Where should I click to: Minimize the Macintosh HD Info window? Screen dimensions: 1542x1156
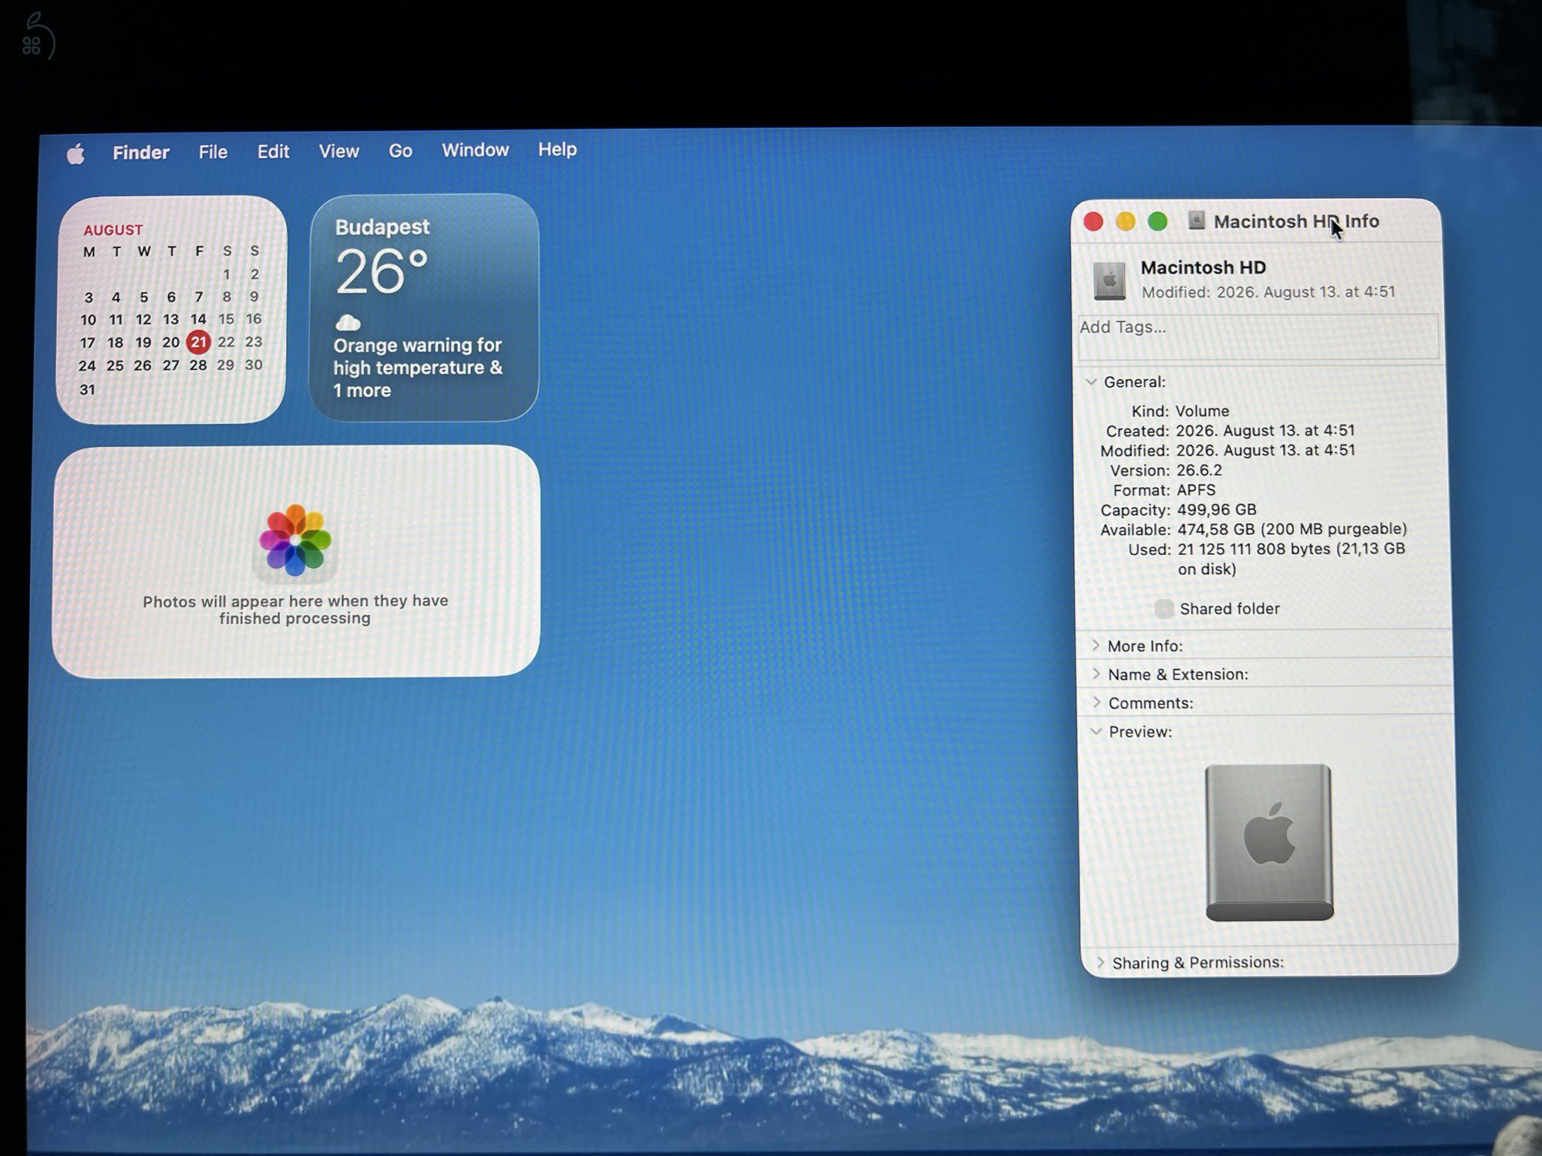click(x=1126, y=222)
